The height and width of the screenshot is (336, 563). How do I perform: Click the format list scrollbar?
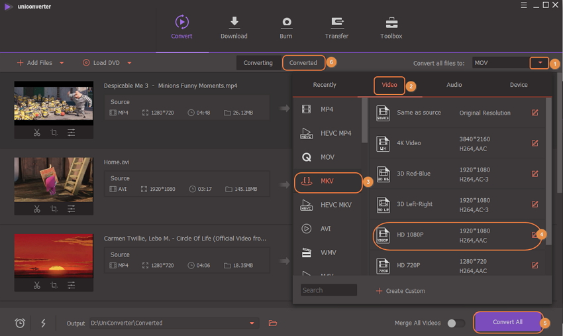tap(365, 121)
